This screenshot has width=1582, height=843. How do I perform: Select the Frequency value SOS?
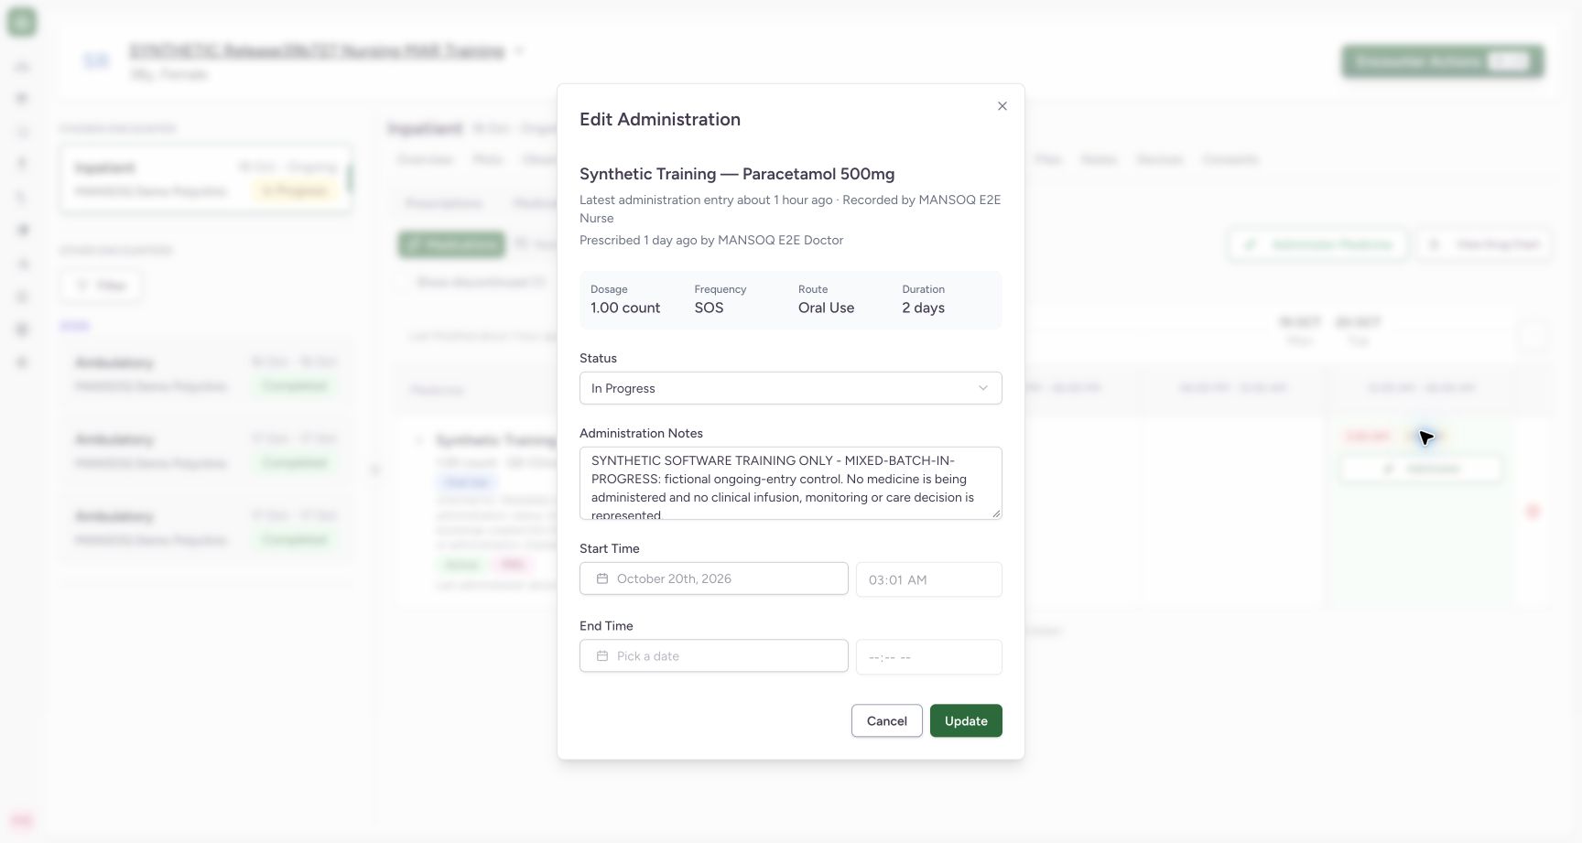(x=709, y=308)
